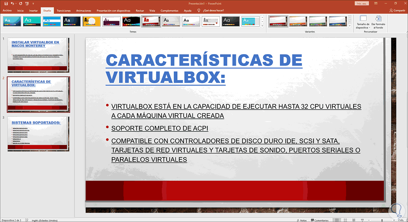Switch to the Transiciones tab
408x222 pixels.
[x=64, y=11]
